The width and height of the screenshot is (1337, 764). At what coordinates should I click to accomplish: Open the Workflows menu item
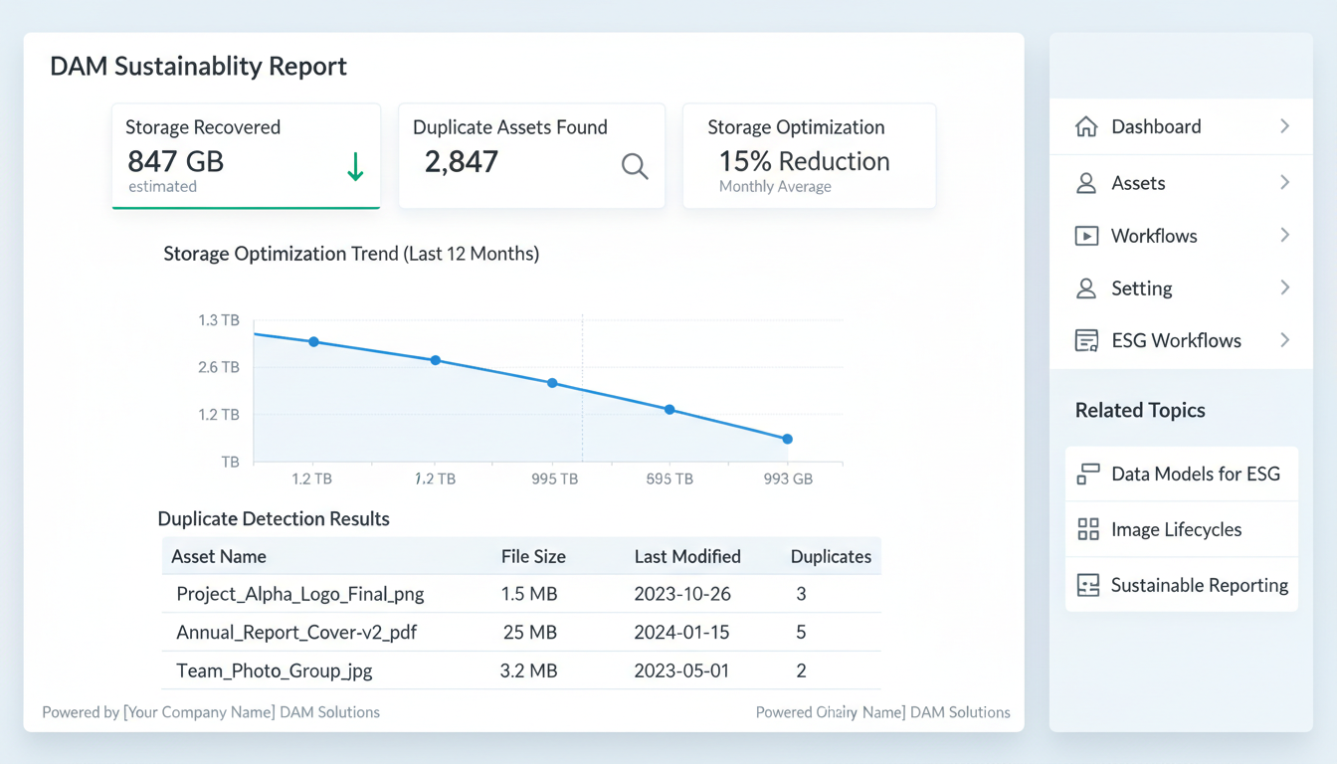(1154, 236)
